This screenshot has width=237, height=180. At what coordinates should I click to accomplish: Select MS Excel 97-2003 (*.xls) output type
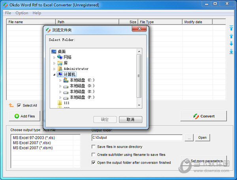[34, 138]
